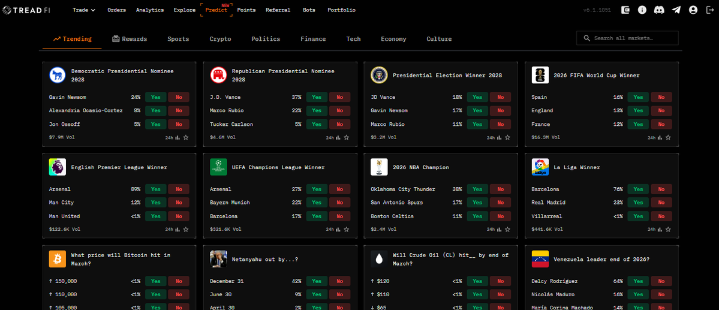Click Yes for J.D. Vance Republican nominee
This screenshot has height=310, width=719.
[x=317, y=97]
